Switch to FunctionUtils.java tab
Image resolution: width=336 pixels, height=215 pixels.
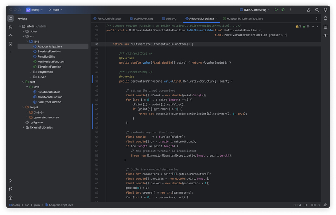(107, 18)
